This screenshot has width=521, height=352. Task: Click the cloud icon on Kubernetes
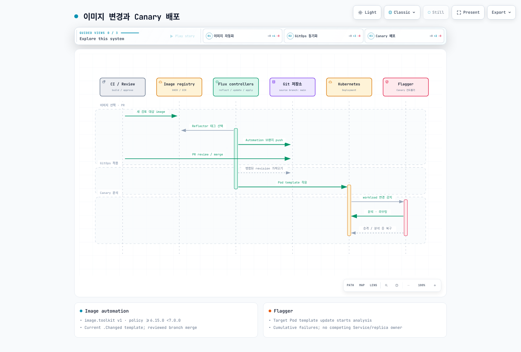pyautogui.click(x=330, y=82)
